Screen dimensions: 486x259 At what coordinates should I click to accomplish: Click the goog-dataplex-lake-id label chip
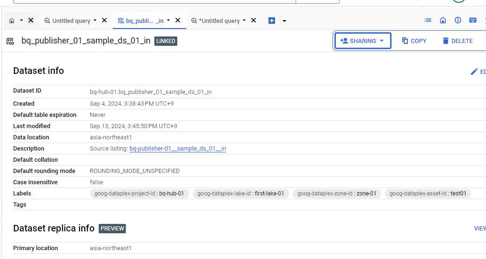[x=241, y=194]
